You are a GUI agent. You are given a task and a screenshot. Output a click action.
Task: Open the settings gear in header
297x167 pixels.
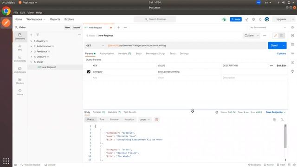click(x=253, y=19)
